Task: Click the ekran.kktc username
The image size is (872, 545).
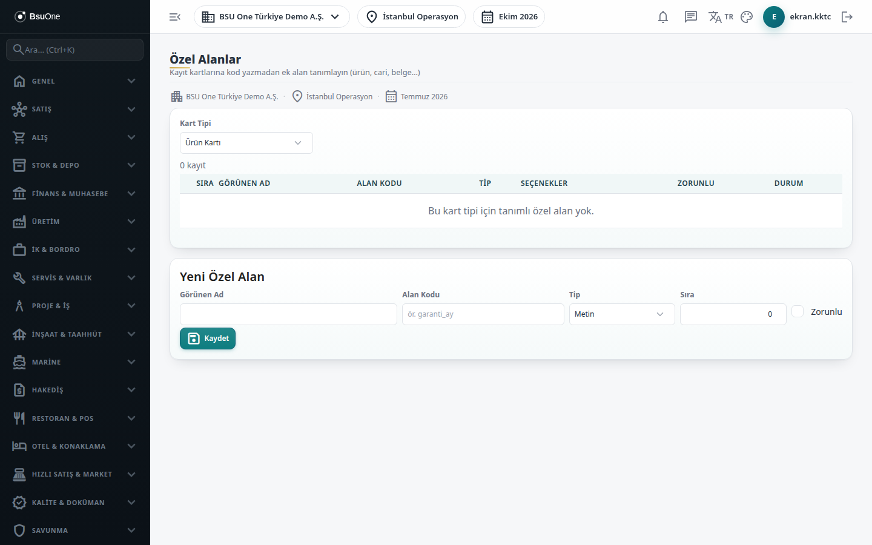Action: [x=810, y=17]
